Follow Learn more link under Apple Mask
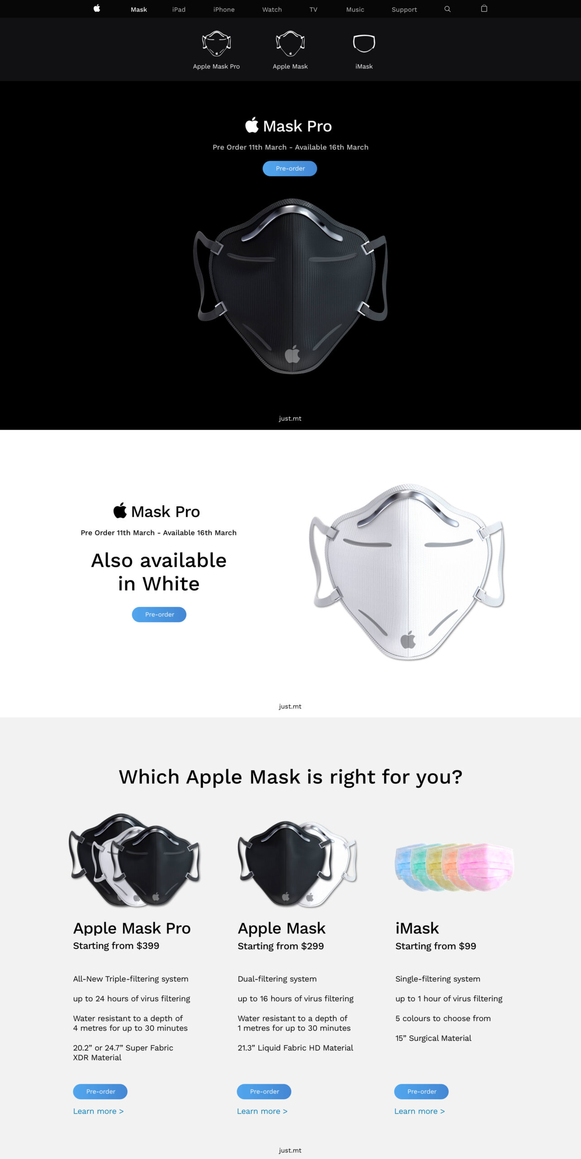Image resolution: width=581 pixels, height=1159 pixels. tap(262, 1111)
